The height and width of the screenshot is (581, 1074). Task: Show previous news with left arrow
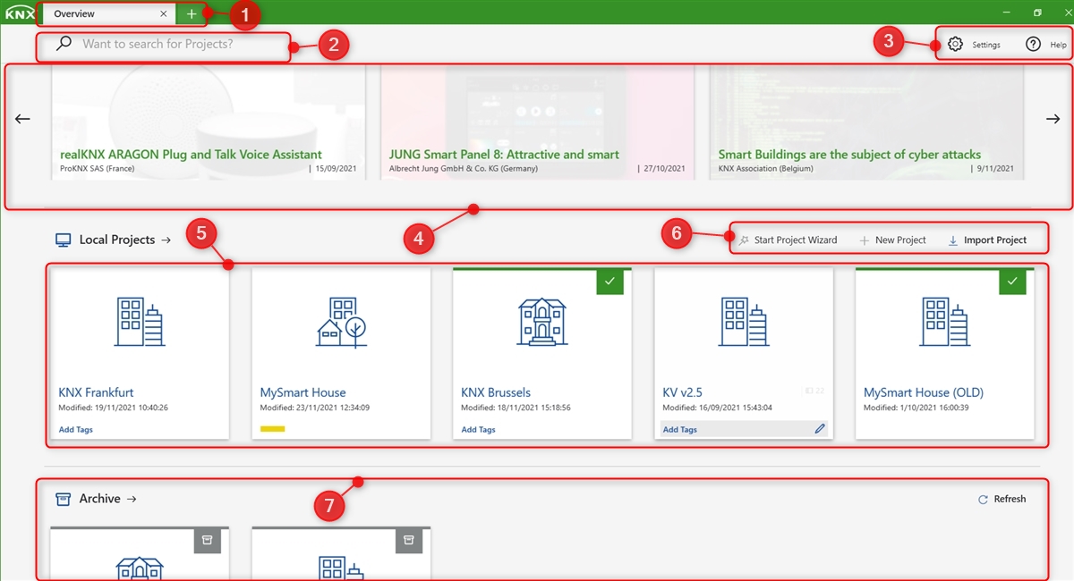click(x=23, y=119)
